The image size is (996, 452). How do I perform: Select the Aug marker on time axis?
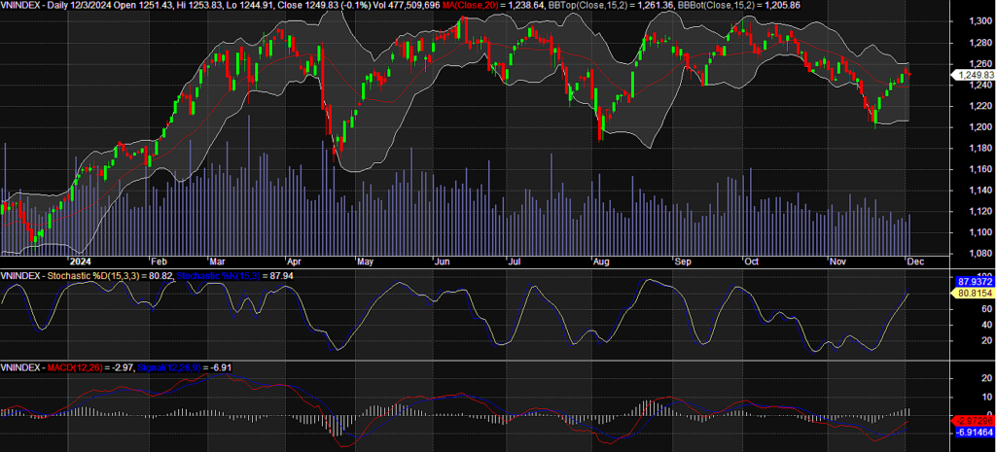click(601, 261)
